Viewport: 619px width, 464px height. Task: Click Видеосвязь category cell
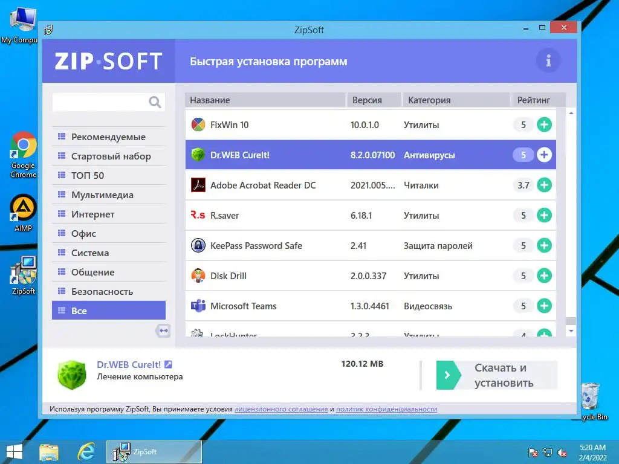427,306
